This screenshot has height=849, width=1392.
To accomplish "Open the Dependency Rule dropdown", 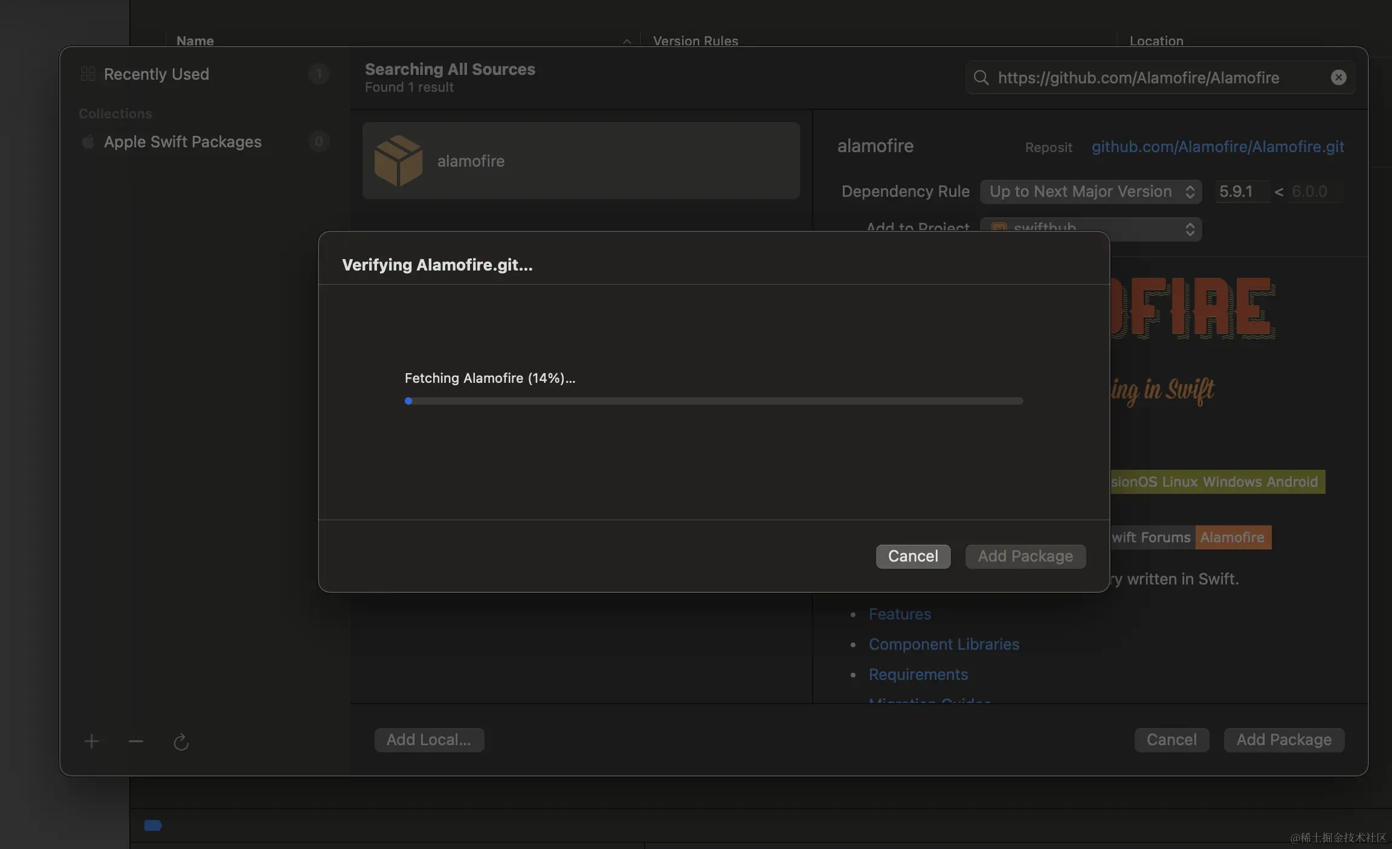I will pos(1091,191).
